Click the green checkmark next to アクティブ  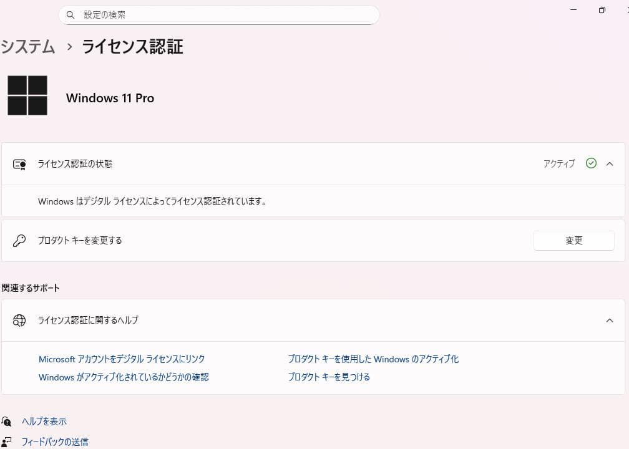coord(591,163)
